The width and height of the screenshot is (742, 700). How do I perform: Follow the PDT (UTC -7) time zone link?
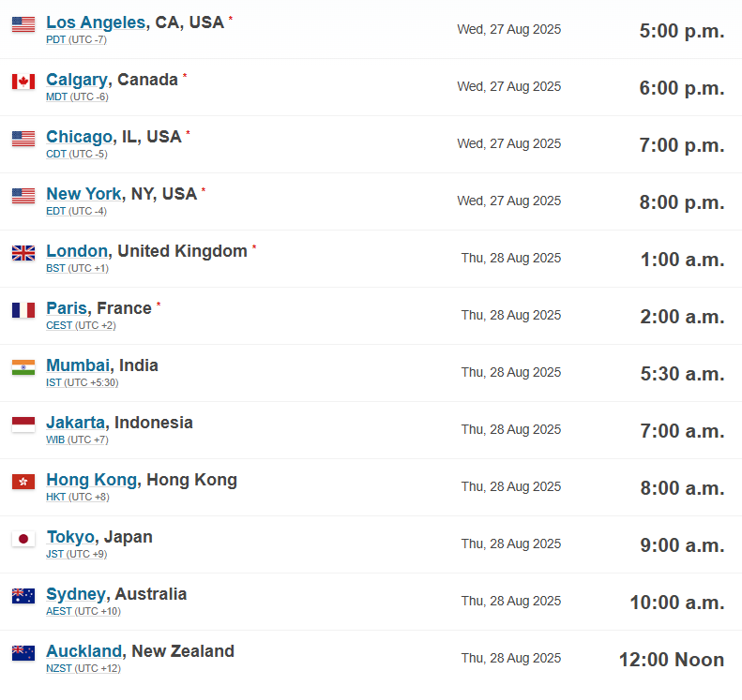click(76, 40)
